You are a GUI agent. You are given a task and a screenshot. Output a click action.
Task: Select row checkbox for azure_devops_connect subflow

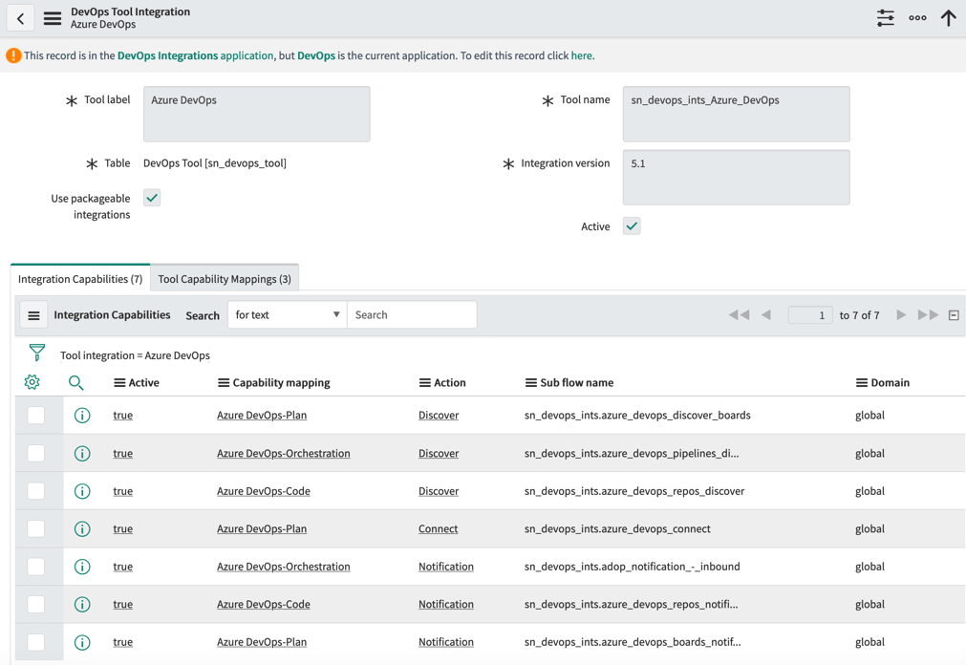pyautogui.click(x=35, y=528)
